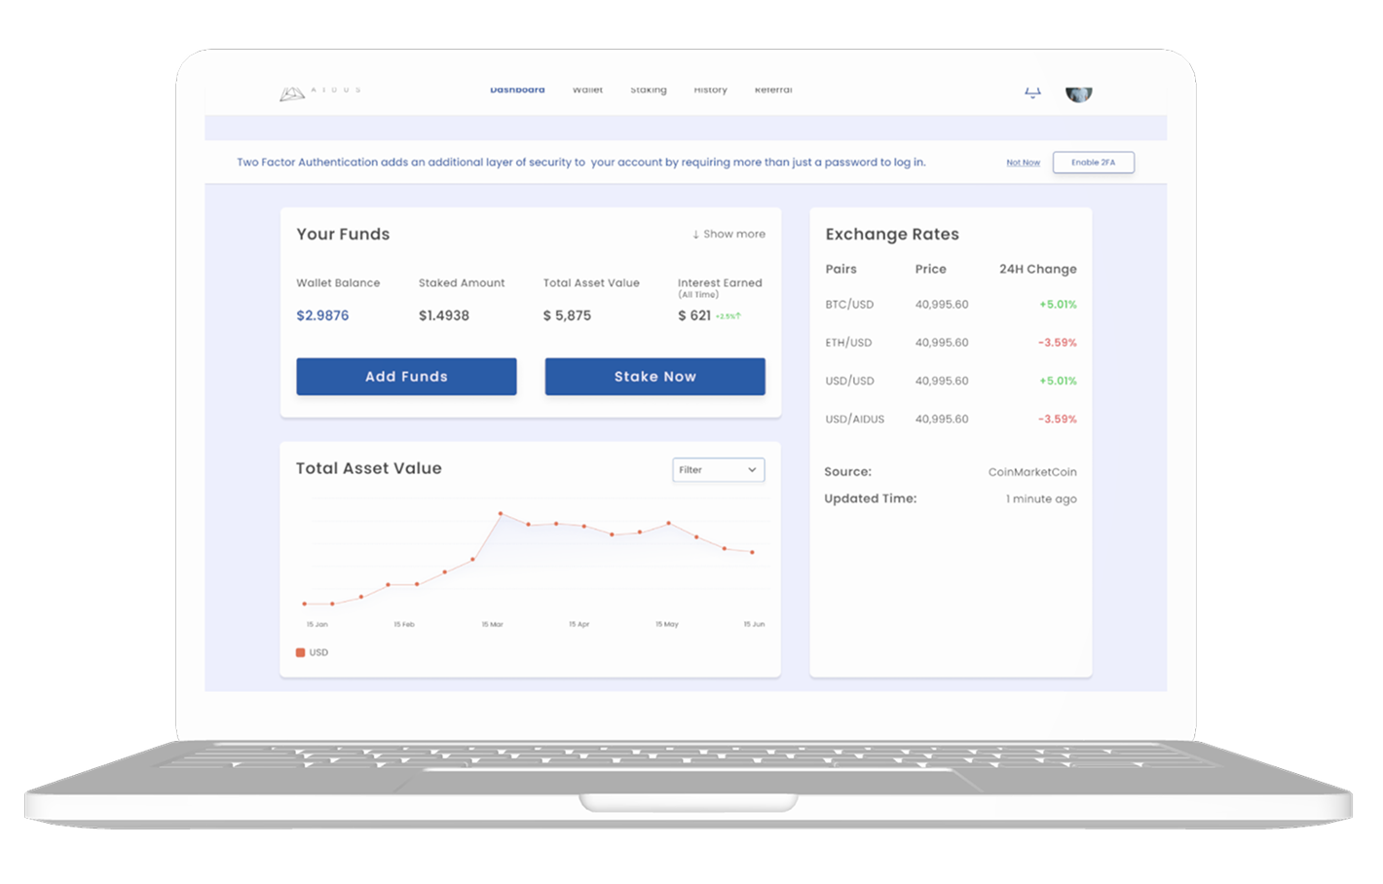Open the Wallet tab

point(587,91)
